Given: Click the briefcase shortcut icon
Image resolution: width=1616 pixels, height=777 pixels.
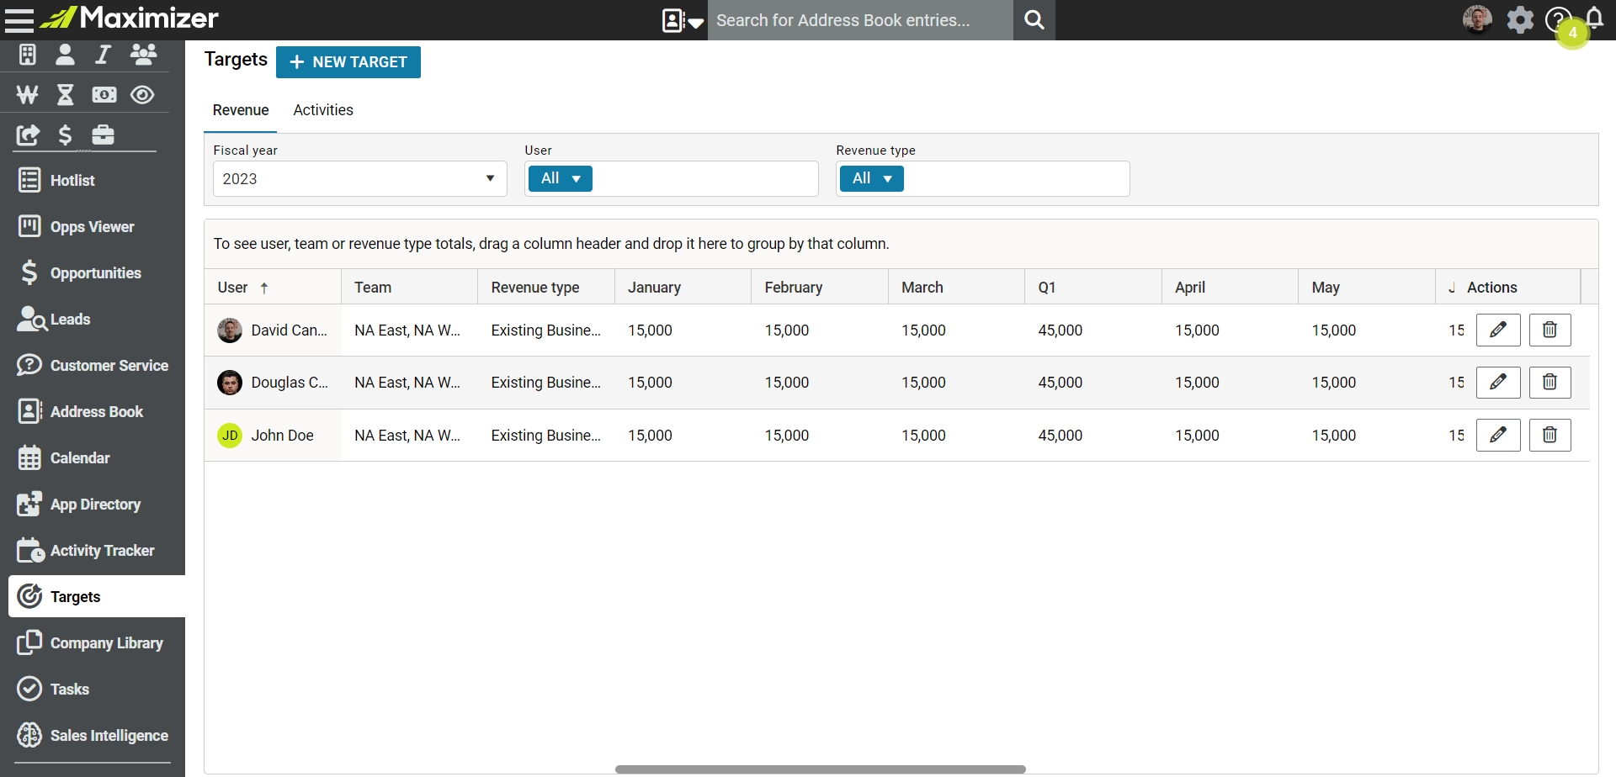Looking at the screenshot, I should (104, 135).
